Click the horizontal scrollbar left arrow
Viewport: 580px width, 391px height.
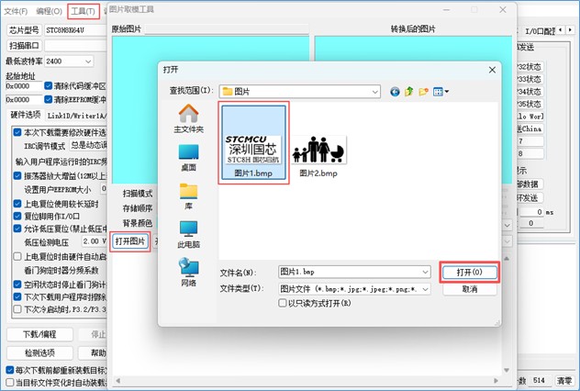[118, 380]
